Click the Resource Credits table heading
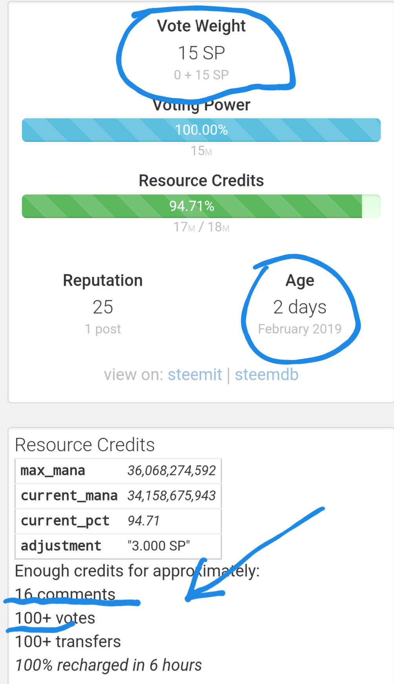 click(85, 445)
